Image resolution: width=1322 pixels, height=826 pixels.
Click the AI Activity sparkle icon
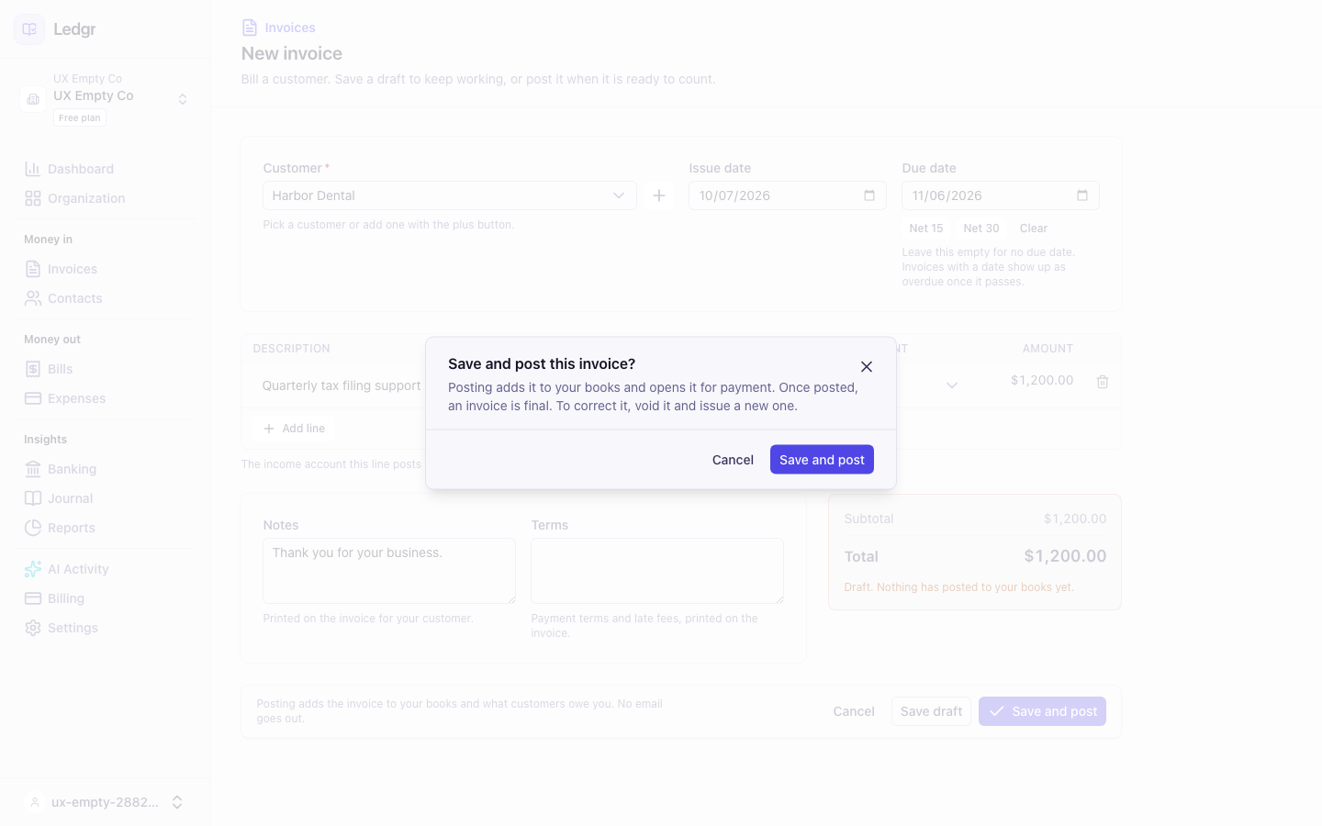33,569
